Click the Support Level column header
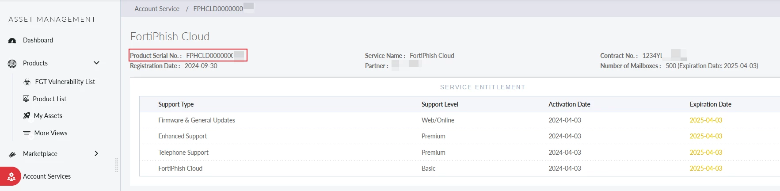780x191 pixels. pos(440,104)
